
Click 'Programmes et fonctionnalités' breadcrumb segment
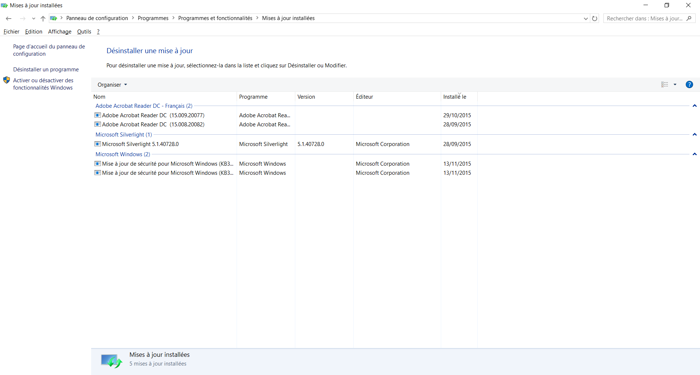(x=215, y=18)
